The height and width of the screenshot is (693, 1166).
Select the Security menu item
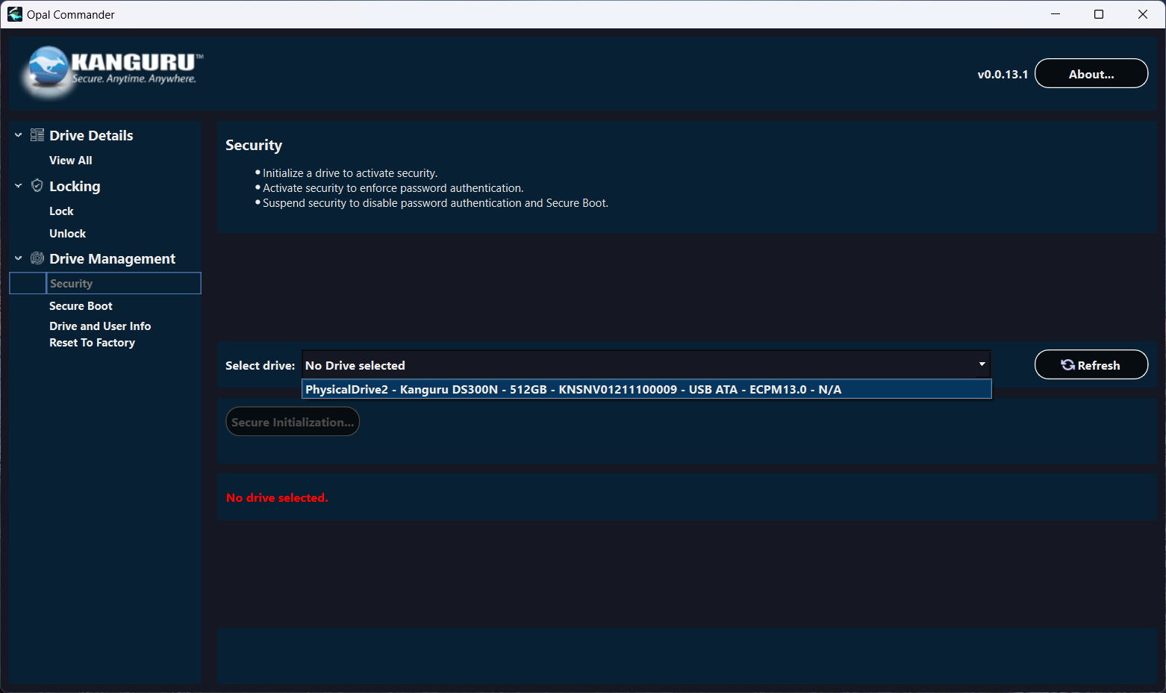point(105,284)
